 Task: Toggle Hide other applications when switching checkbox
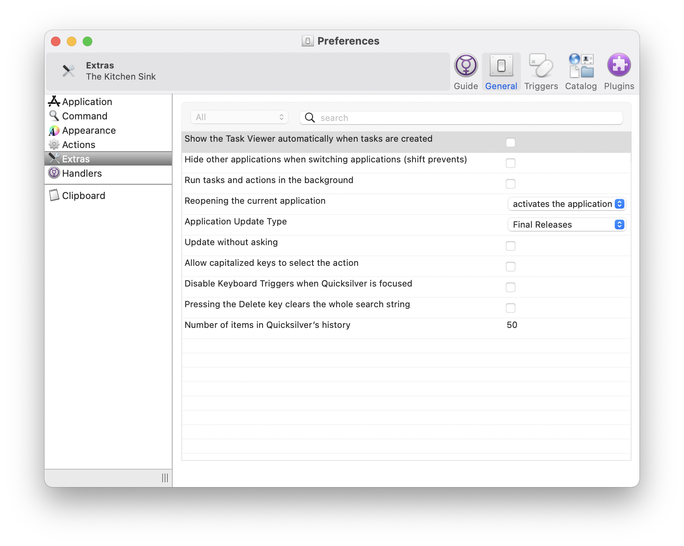coord(511,163)
